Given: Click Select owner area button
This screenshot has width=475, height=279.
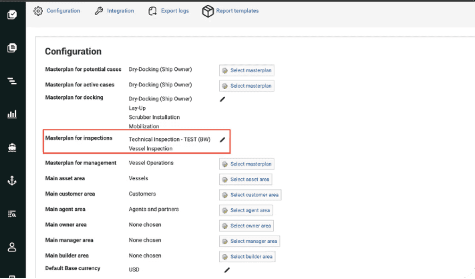Looking at the screenshot, I should (246, 226).
